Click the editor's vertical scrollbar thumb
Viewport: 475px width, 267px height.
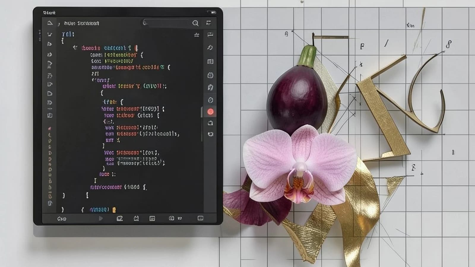point(202,112)
